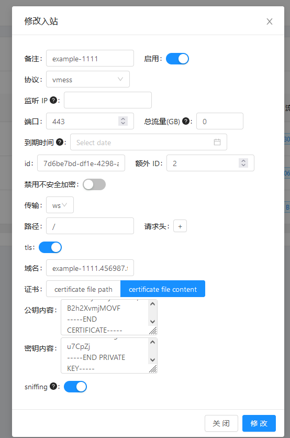
Task: Select certificate file content tab
Action: coord(163,289)
